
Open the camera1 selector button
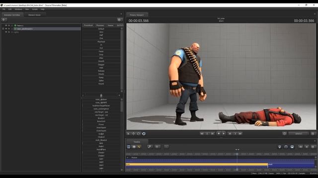(x=299, y=133)
